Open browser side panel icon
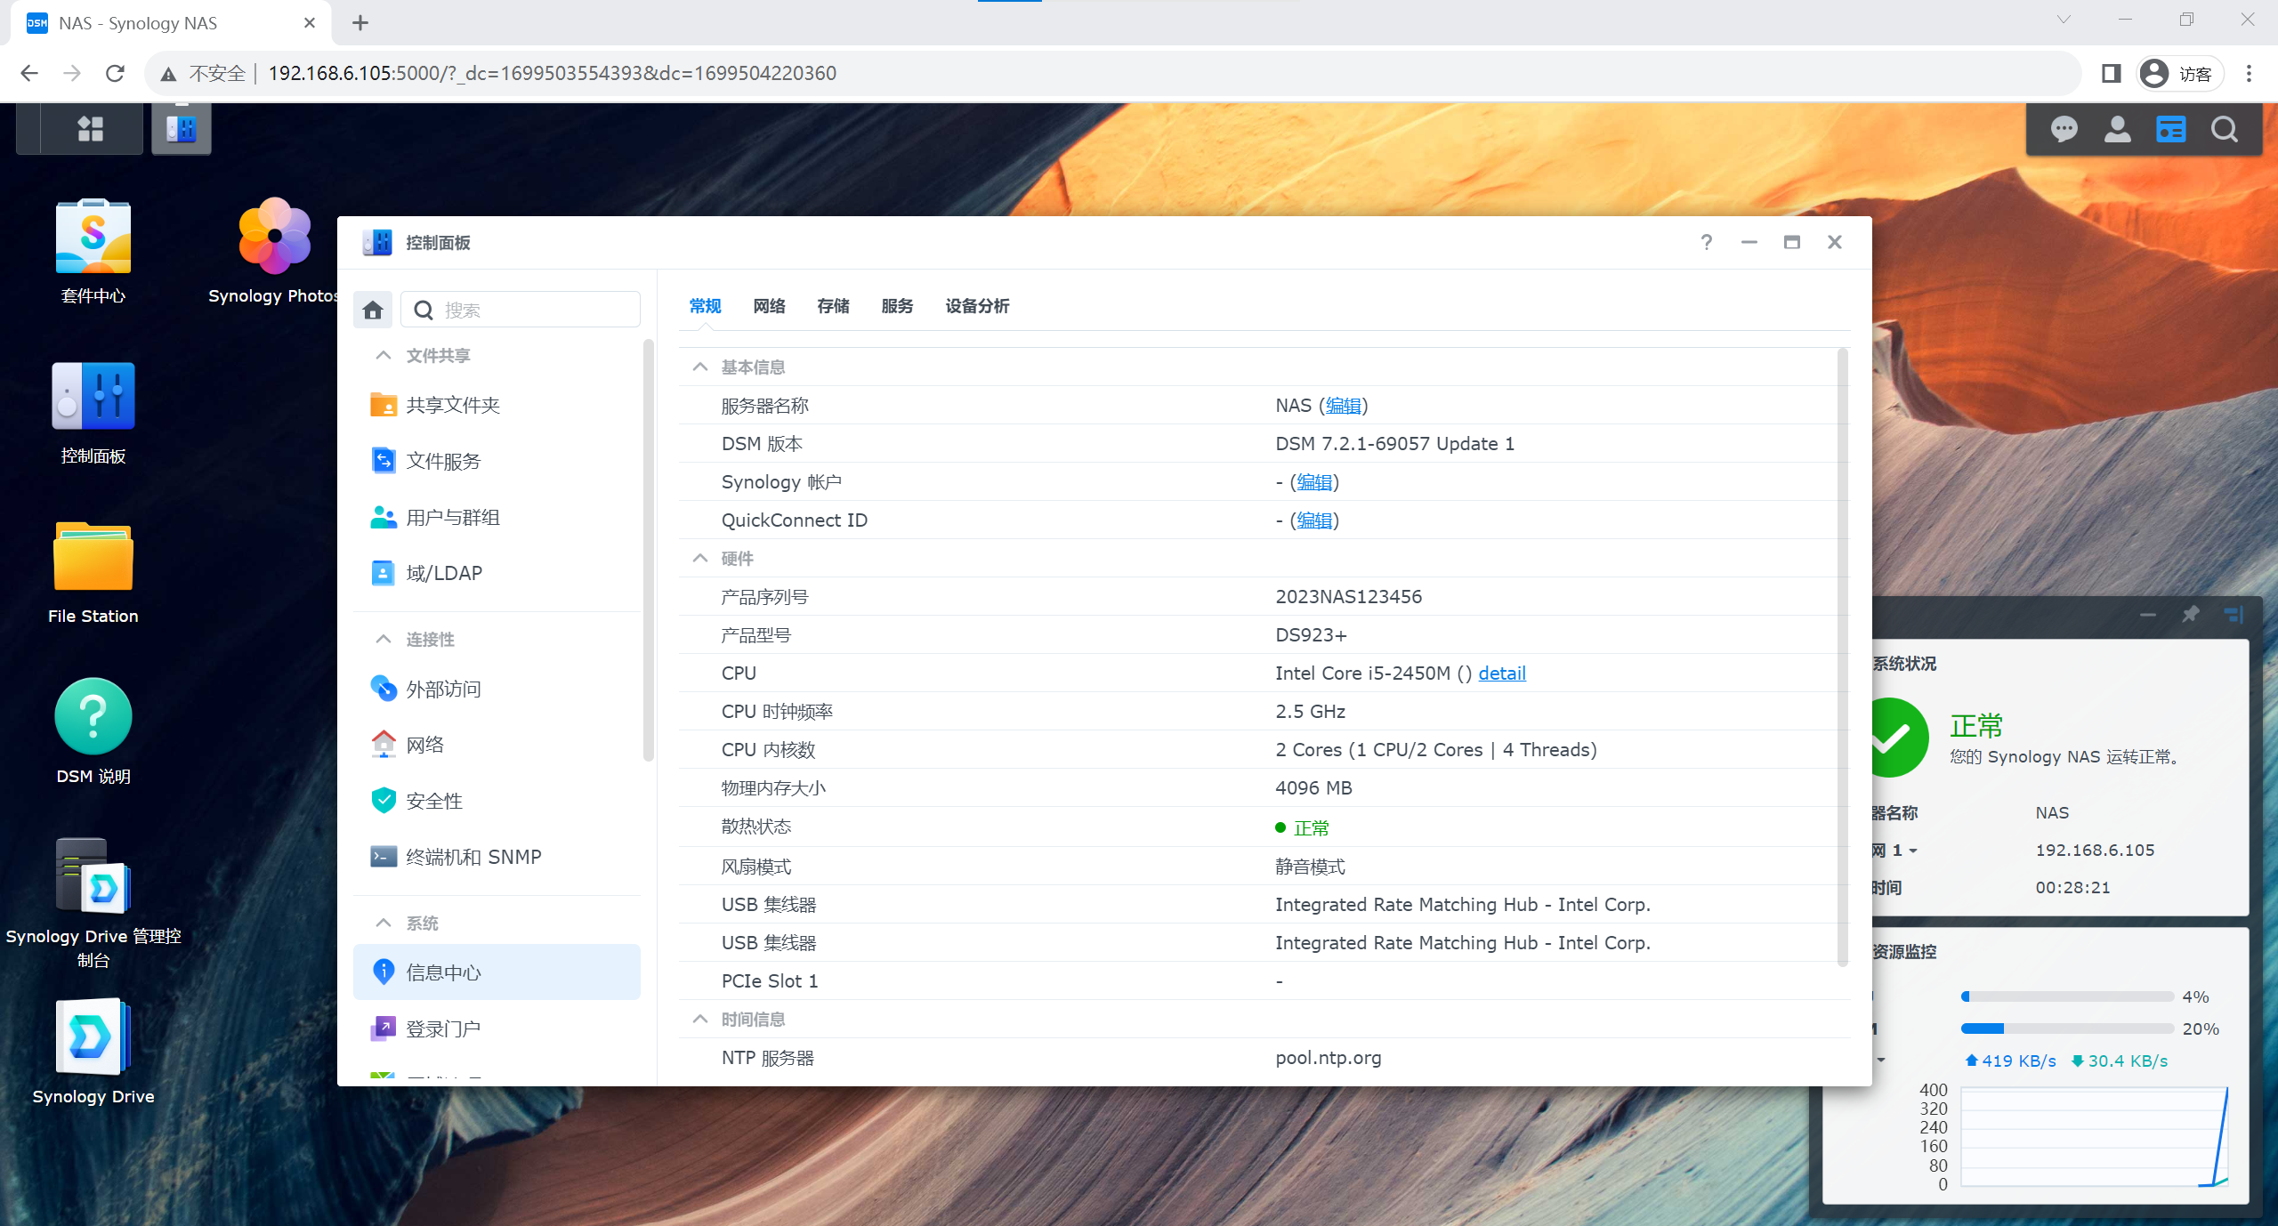This screenshot has width=2278, height=1226. point(2111,74)
